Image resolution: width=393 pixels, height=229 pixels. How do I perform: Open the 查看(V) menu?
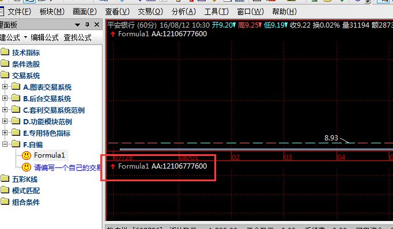click(x=118, y=12)
